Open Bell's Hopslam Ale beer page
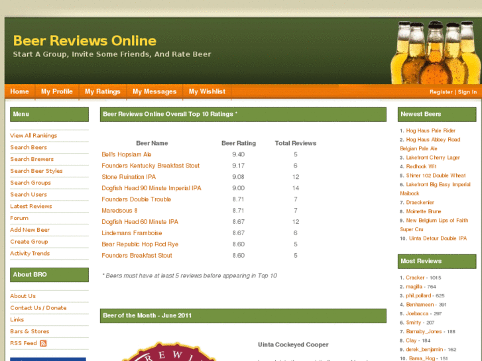Viewport: 482px width, 361px height. [x=127, y=154]
